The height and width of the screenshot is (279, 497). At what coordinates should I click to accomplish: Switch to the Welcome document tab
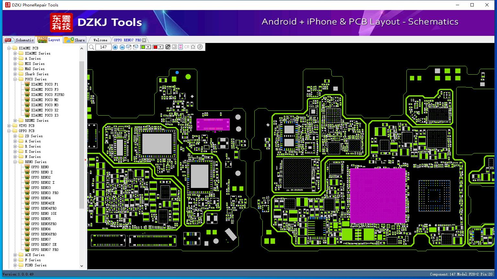point(100,40)
